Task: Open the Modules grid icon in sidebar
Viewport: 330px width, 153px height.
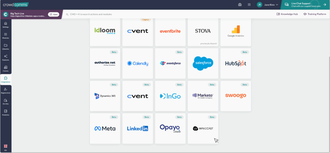Action: 5,36
